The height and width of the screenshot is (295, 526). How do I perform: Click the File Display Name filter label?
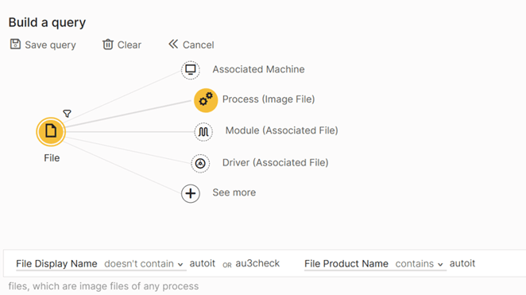(x=56, y=264)
